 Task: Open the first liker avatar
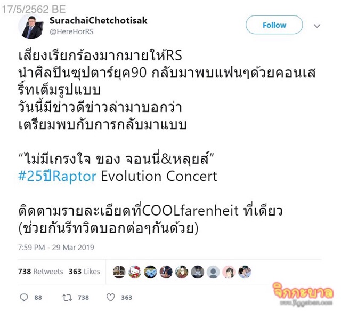click(119, 272)
